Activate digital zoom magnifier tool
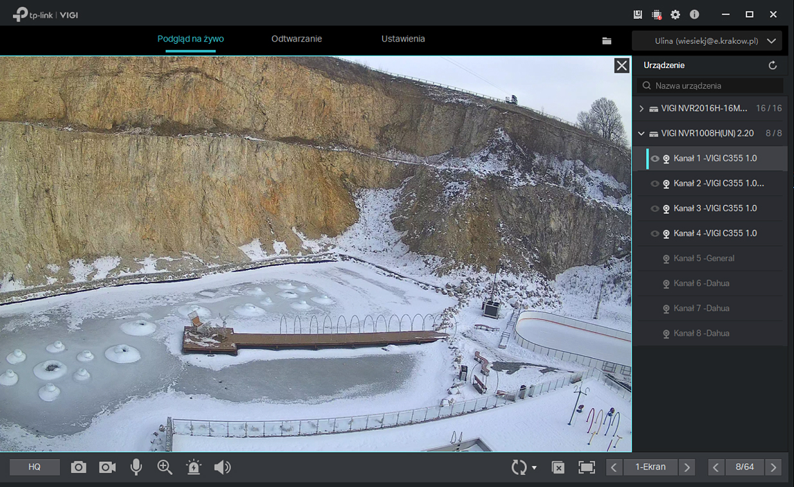Screen dimensions: 794x487 [165, 467]
